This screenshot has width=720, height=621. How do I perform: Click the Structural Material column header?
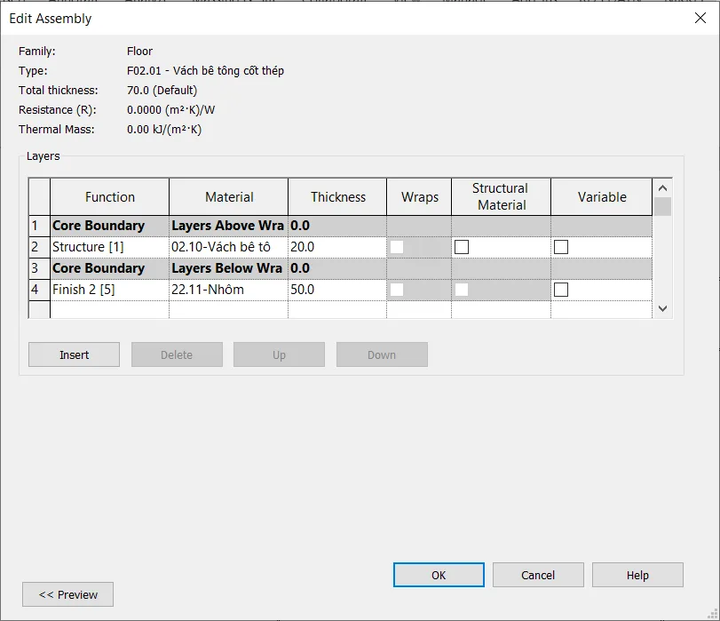click(x=501, y=196)
